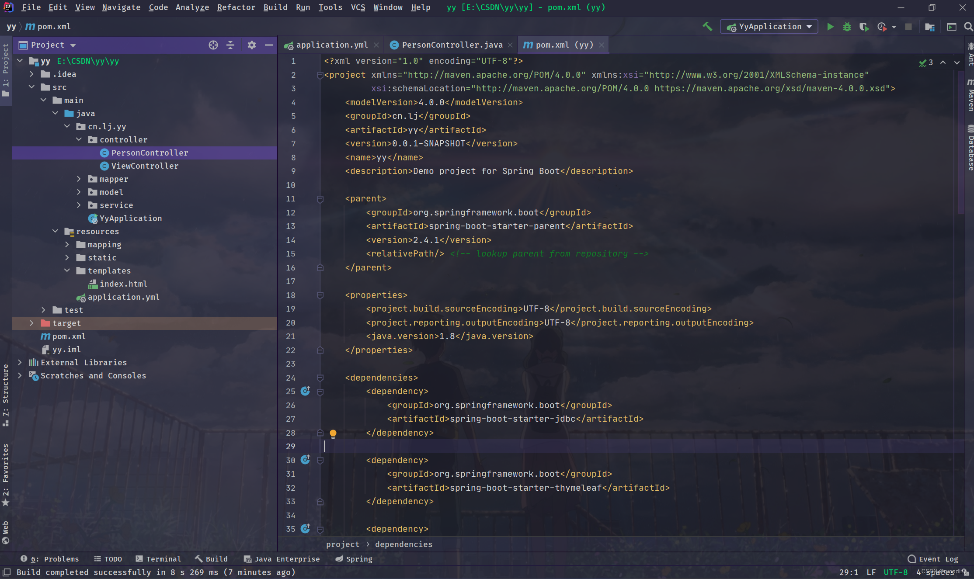The height and width of the screenshot is (579, 974).
Task: Toggle the Structure side panel
Action: click(x=5, y=393)
